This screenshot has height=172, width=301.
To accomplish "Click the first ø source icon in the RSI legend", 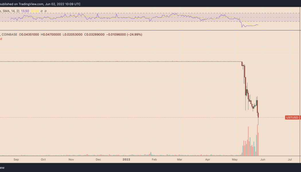I will click(42, 11).
